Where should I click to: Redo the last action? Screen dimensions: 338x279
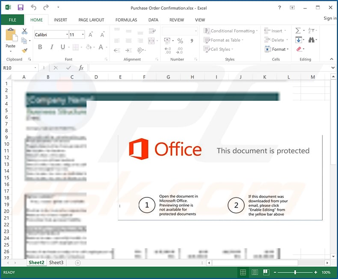point(46,8)
